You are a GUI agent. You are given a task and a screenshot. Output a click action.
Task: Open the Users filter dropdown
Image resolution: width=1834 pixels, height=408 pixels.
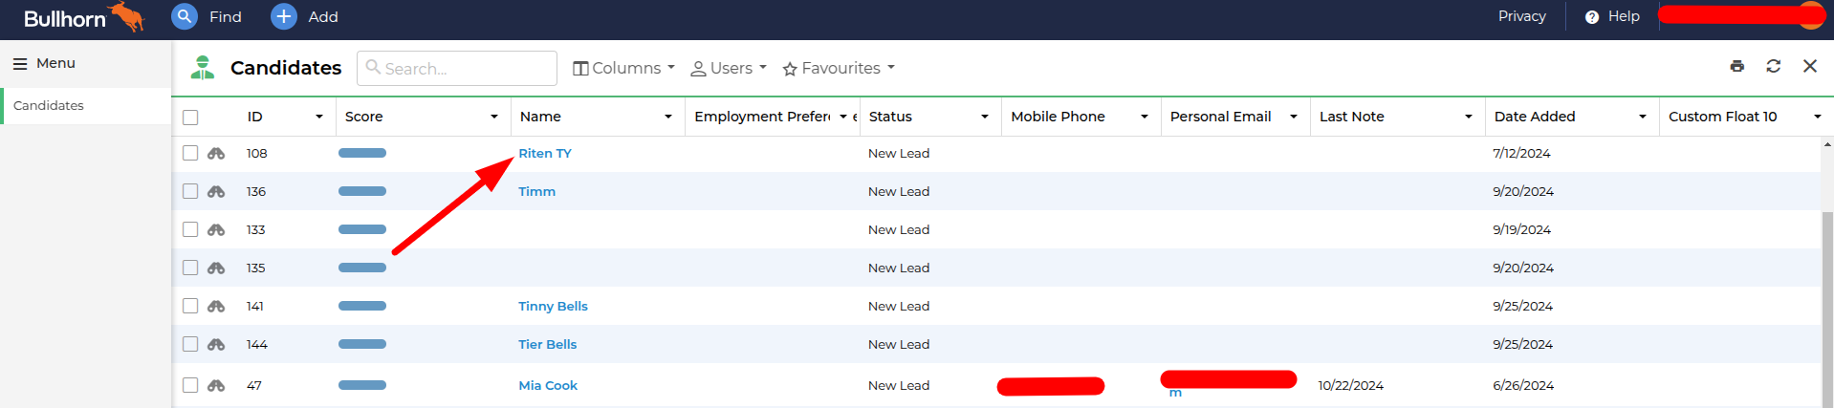tap(729, 68)
